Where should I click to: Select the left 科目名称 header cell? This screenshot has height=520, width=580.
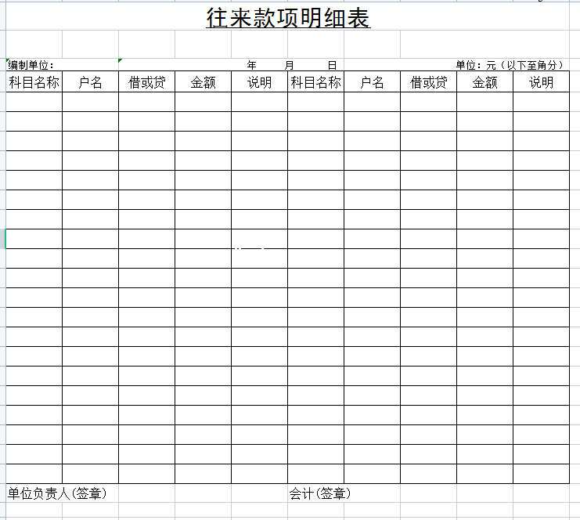click(34, 82)
